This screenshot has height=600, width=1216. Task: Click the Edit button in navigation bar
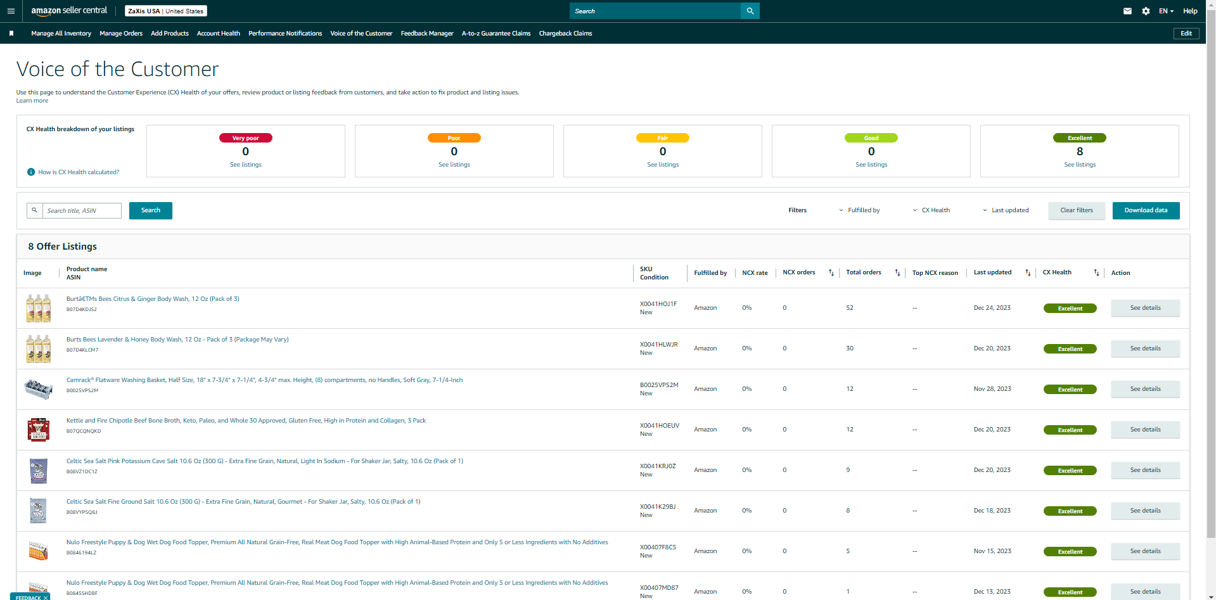click(1186, 34)
